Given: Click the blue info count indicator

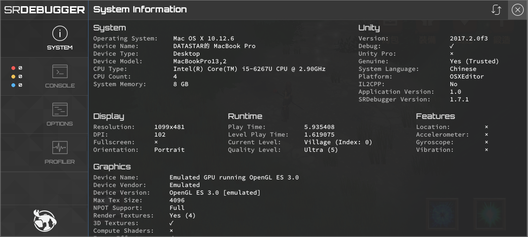Looking at the screenshot, I should 17,85.
